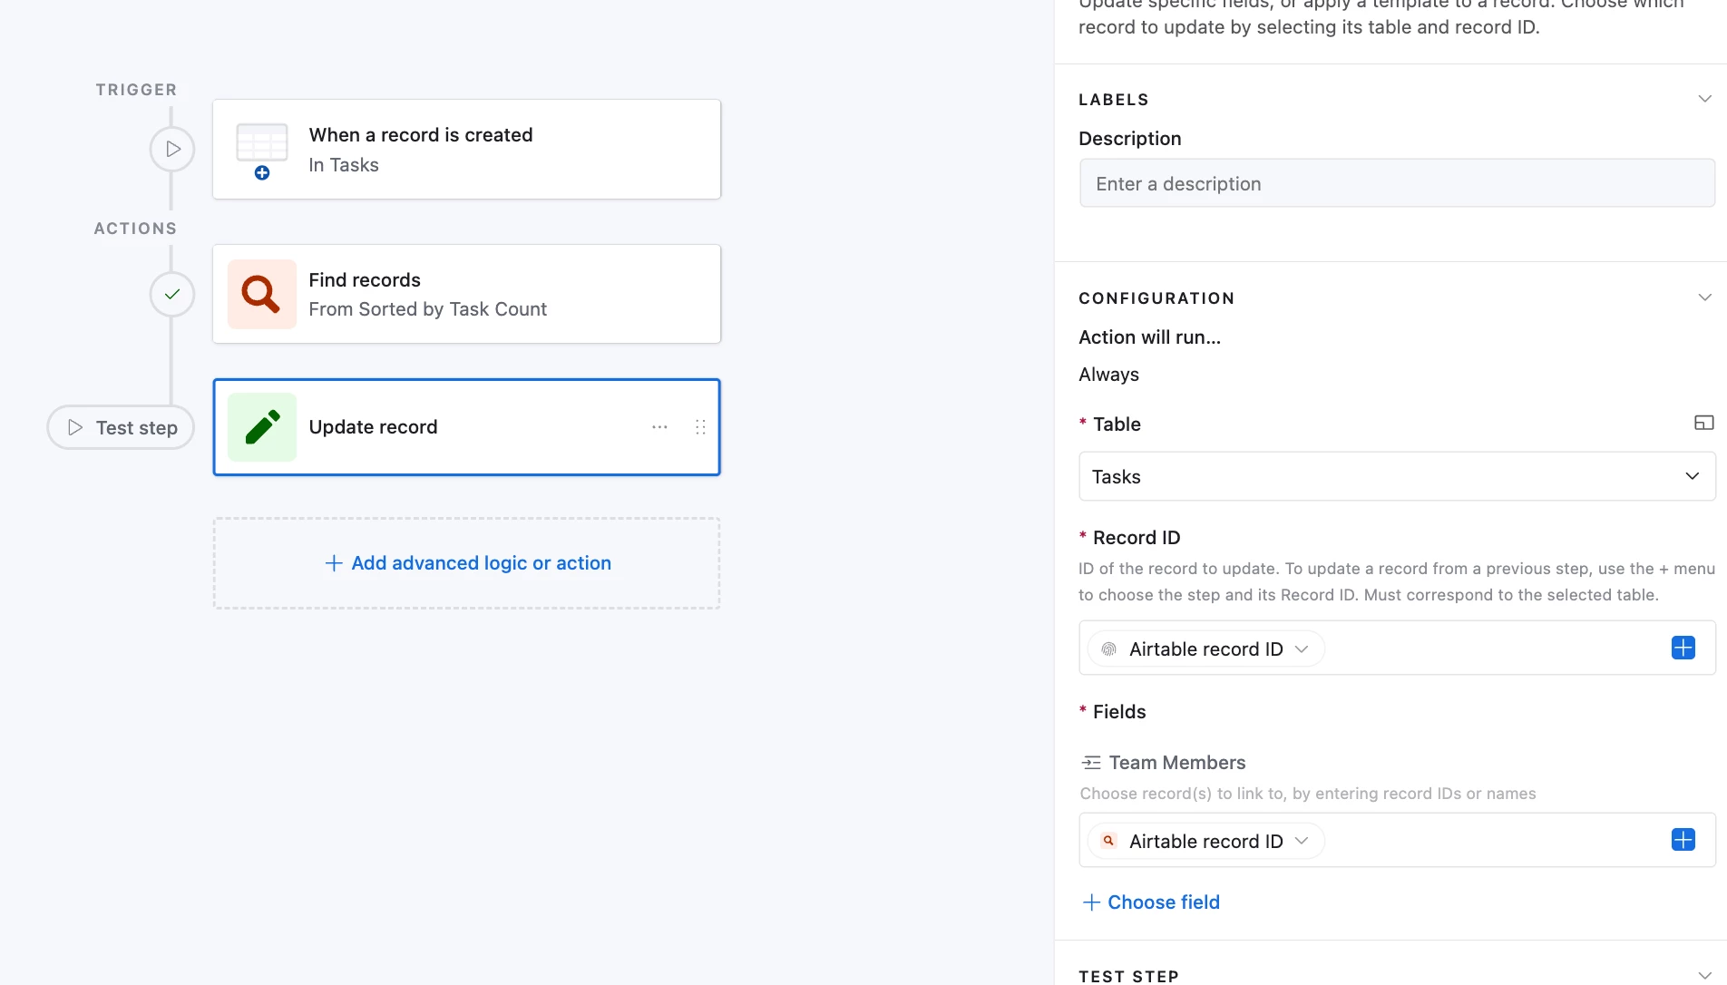Click the green Update record pencil icon
The height and width of the screenshot is (985, 1727).
tap(261, 427)
